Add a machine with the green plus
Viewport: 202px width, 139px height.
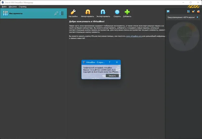click(x=127, y=13)
